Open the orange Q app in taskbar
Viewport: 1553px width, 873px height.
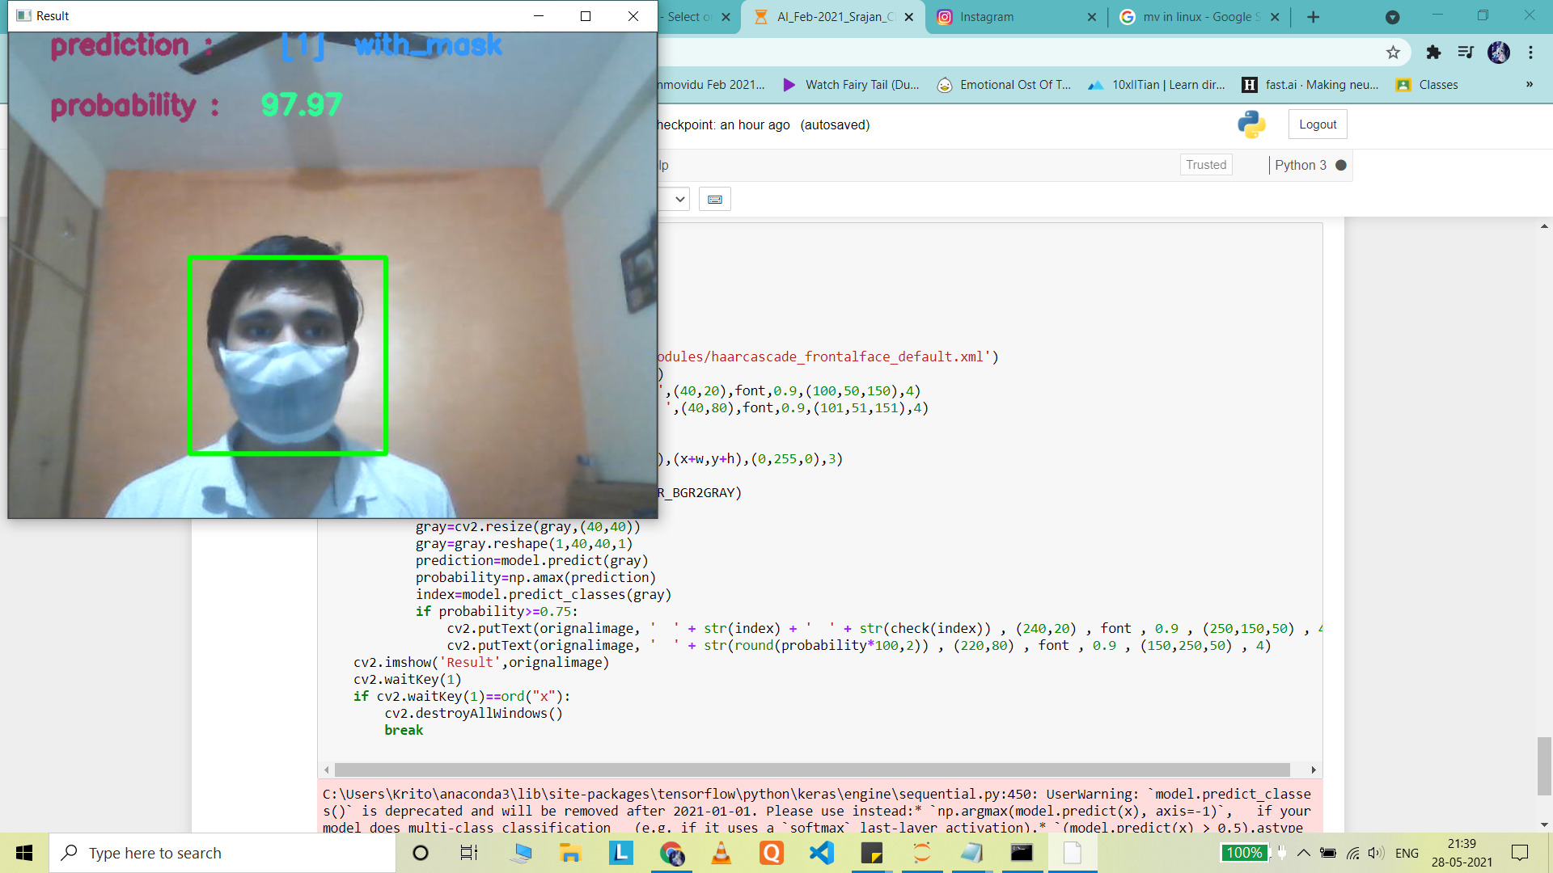tap(772, 853)
